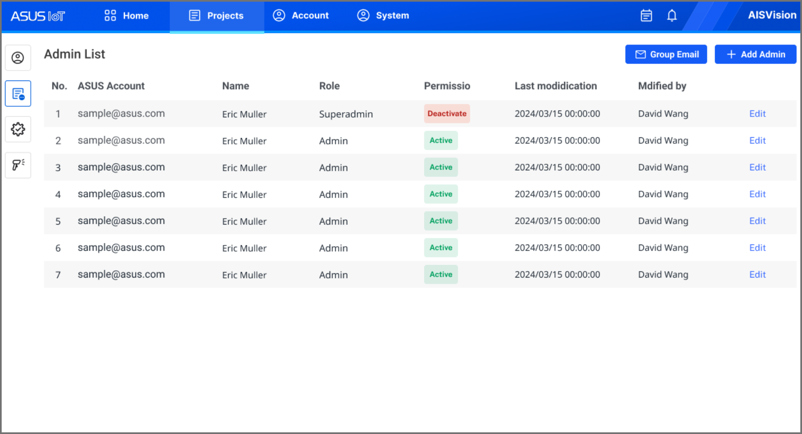
Task: Open the calendar icon in top bar
Action: point(646,15)
